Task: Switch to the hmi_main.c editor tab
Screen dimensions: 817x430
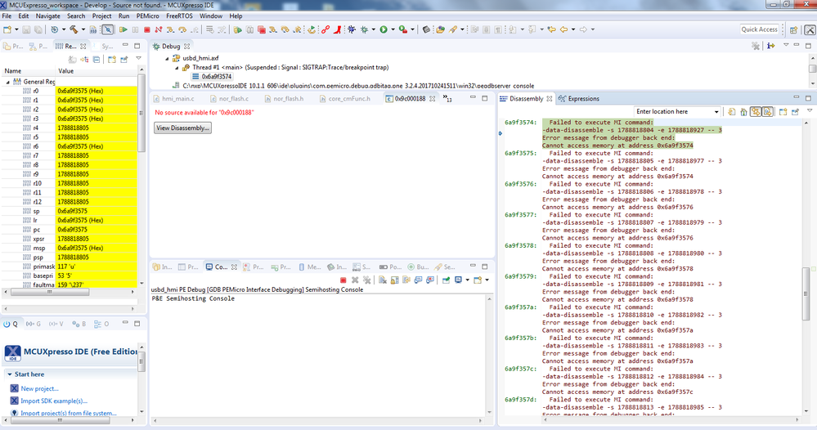Action: point(173,98)
